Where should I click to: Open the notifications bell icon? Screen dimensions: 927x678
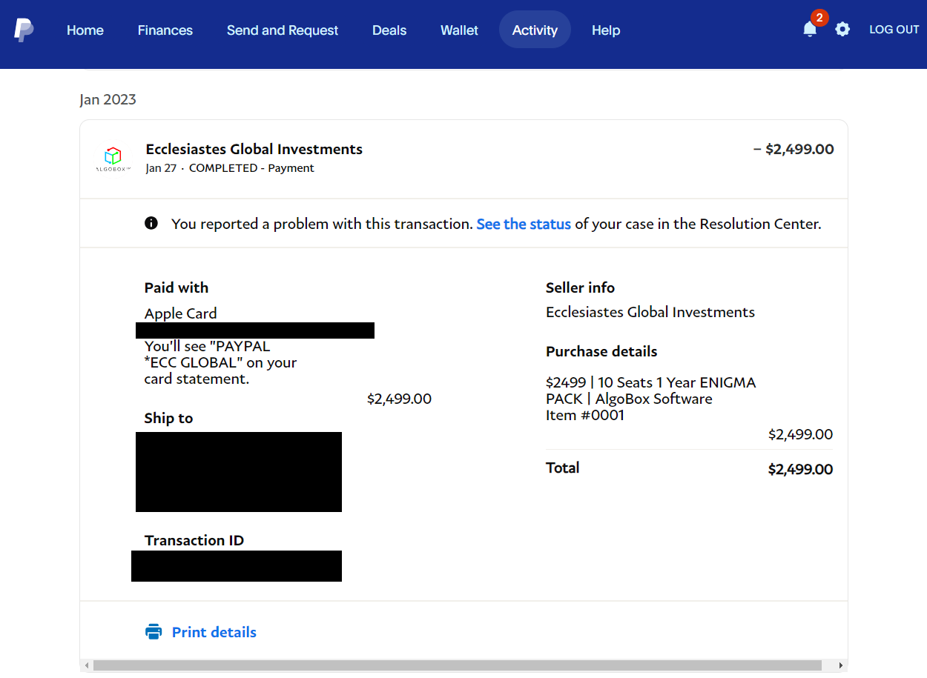coord(810,30)
